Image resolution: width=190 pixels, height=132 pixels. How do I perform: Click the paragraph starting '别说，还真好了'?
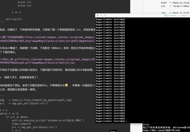click(47, 30)
